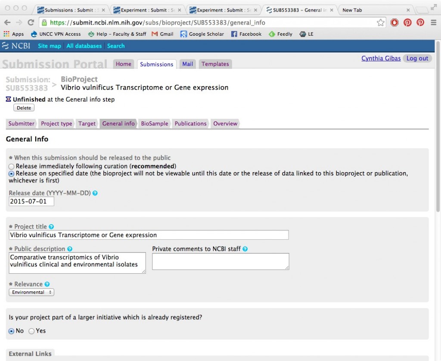Select Release immediately following curation option
The width and height of the screenshot is (441, 361).
pos(12,167)
